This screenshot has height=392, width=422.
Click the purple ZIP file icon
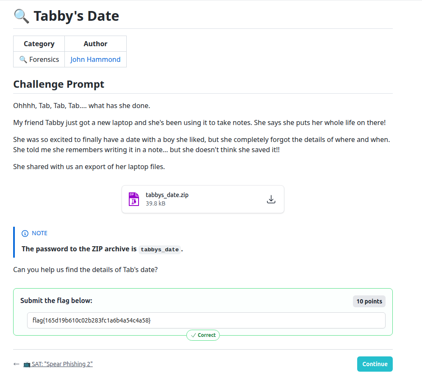tap(133, 199)
